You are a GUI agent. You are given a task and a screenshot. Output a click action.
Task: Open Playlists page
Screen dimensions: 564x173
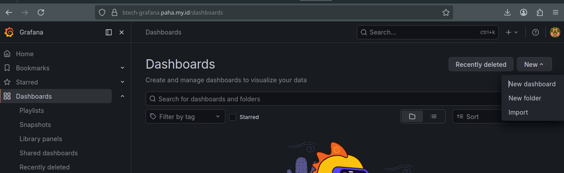point(32,111)
